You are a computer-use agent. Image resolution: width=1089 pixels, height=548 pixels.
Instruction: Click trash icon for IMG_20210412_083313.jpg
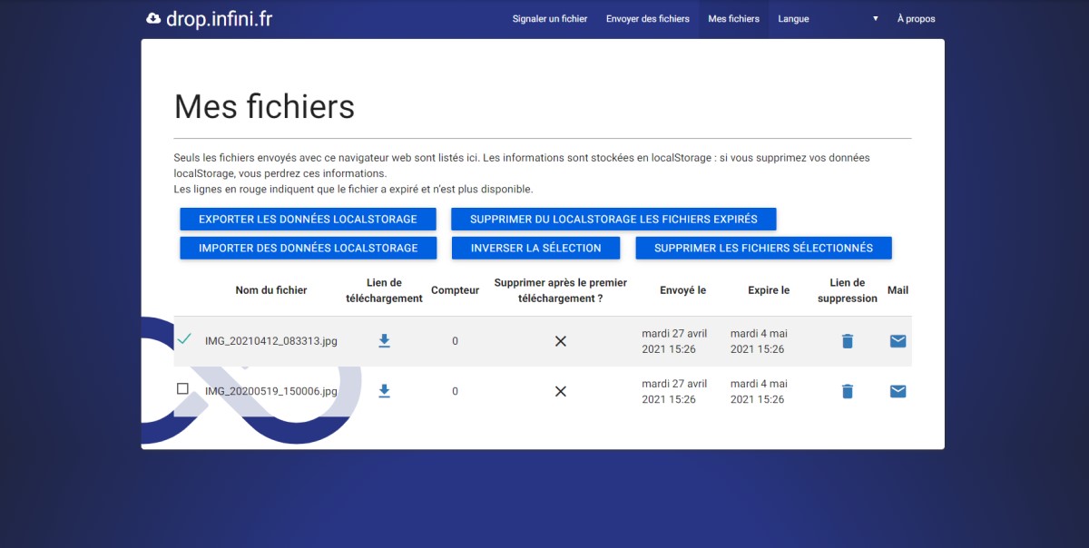click(x=848, y=341)
